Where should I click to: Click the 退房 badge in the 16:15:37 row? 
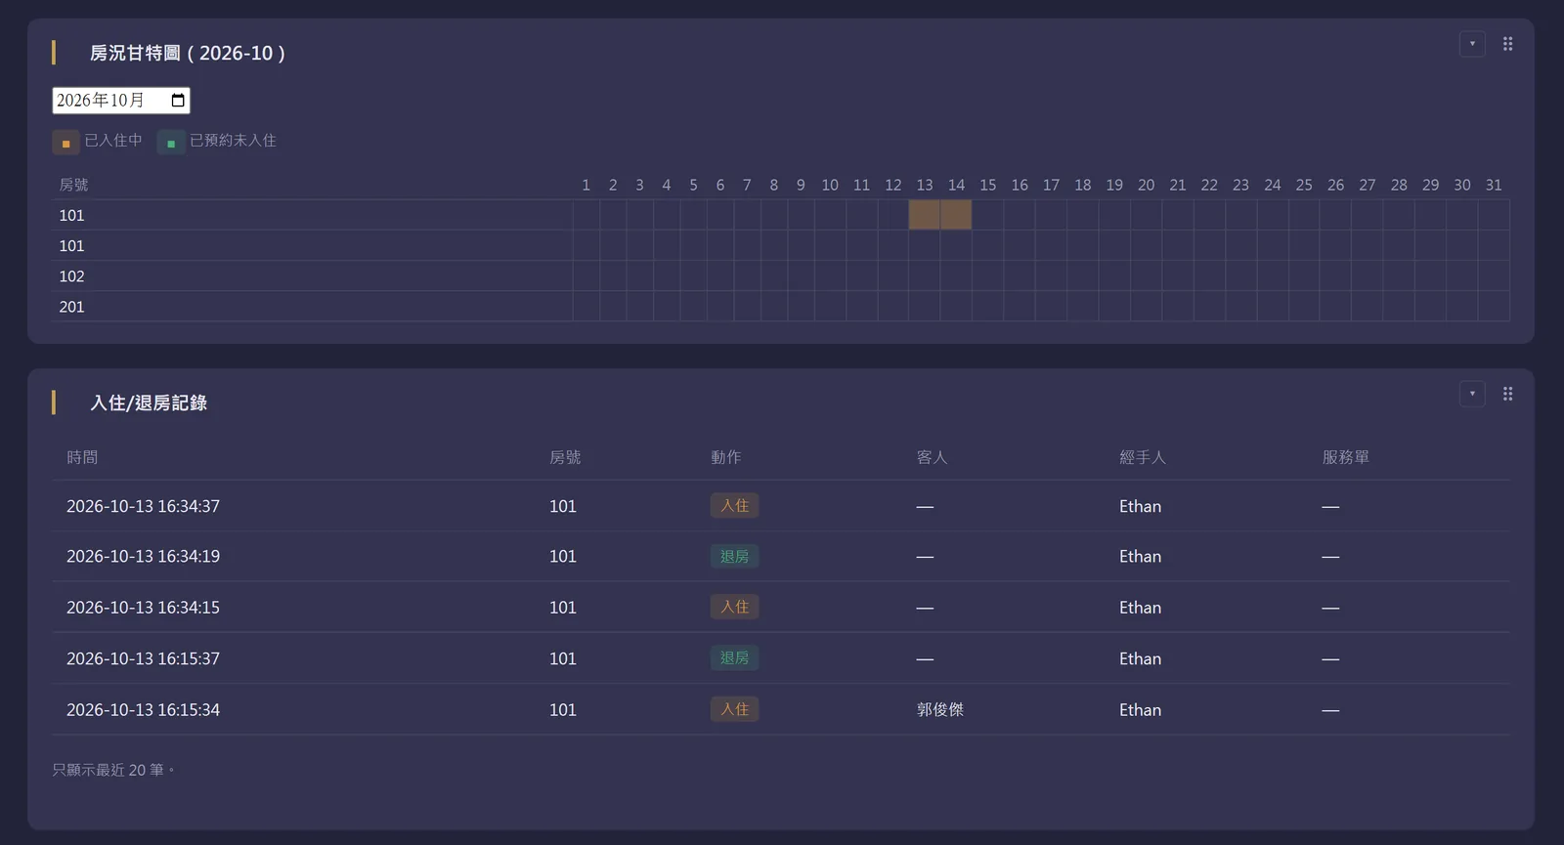click(734, 657)
